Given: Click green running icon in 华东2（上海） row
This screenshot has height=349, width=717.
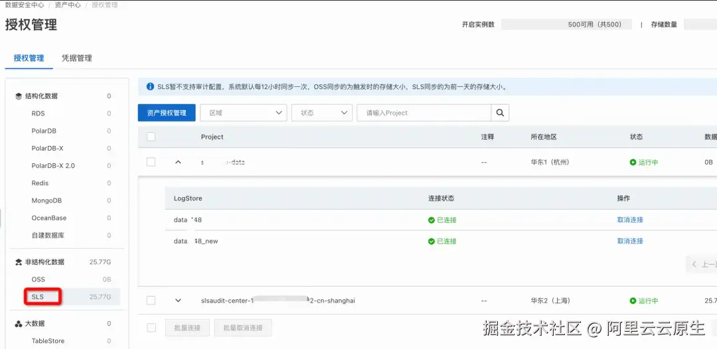Looking at the screenshot, I should pos(633,301).
